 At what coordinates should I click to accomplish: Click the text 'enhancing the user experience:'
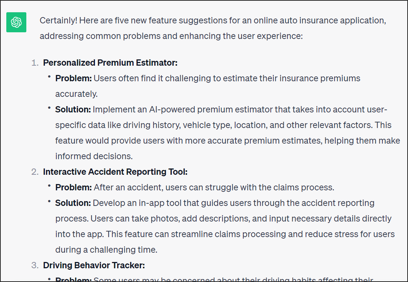click(x=241, y=36)
